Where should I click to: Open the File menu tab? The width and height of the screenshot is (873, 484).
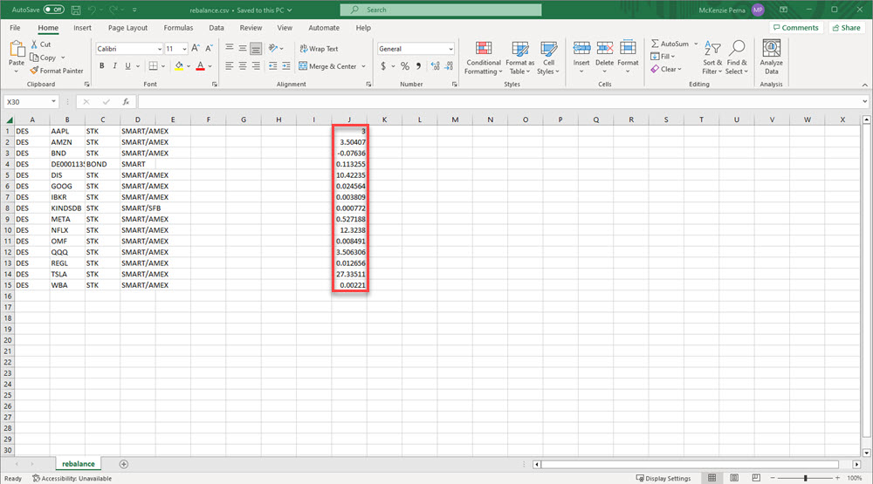point(15,28)
